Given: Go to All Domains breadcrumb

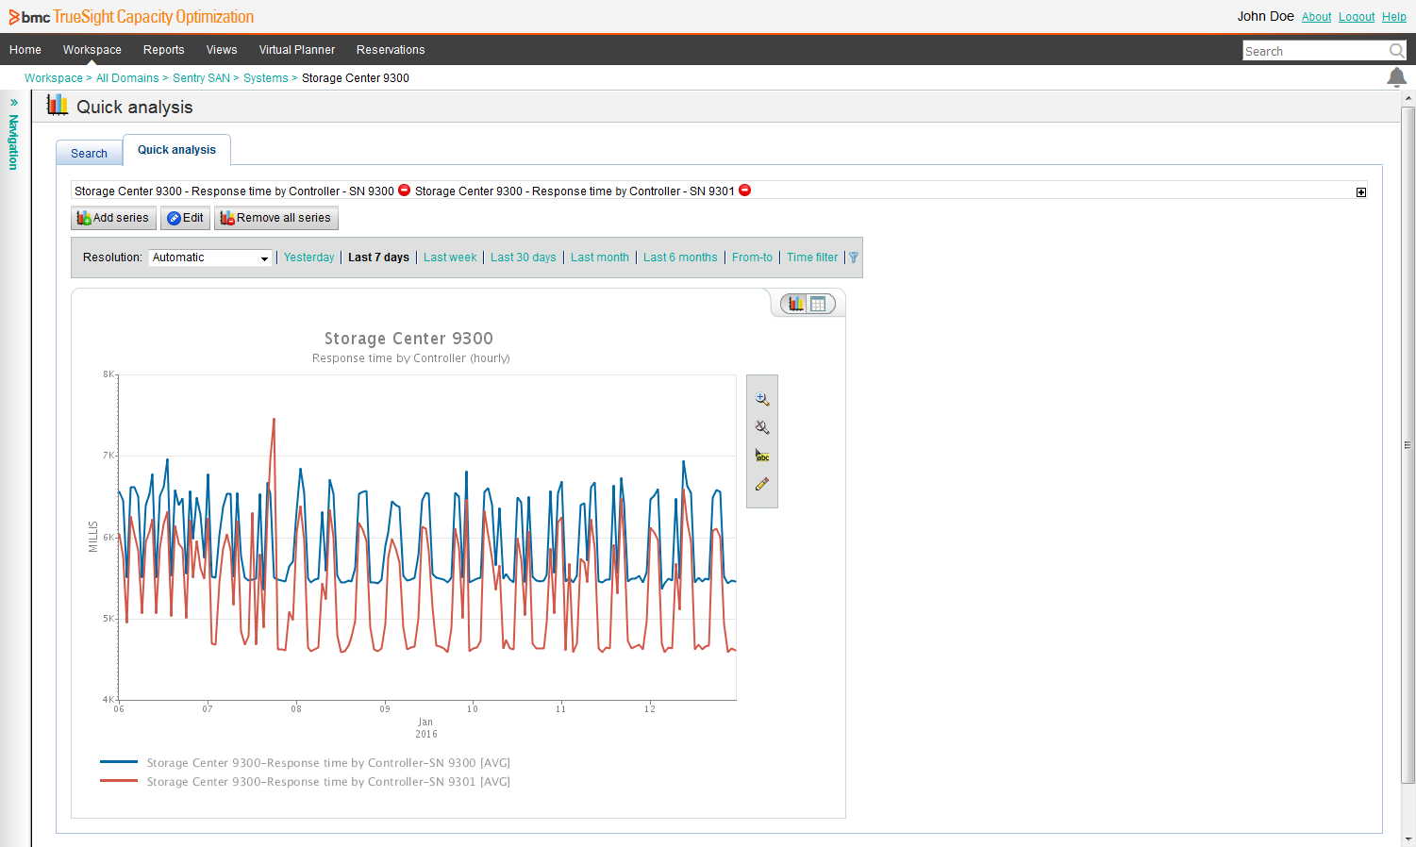Looking at the screenshot, I should pos(127,78).
